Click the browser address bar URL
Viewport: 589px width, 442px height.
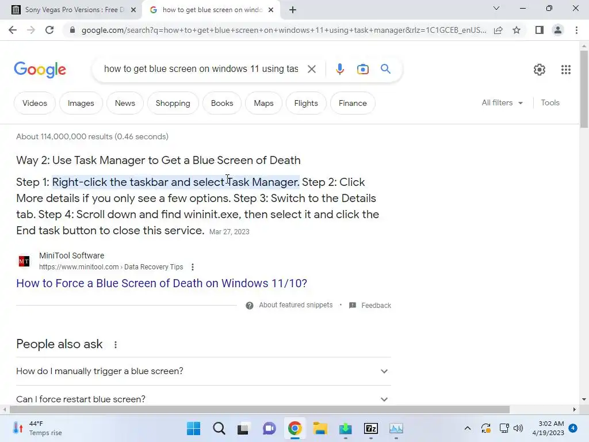coord(284,30)
